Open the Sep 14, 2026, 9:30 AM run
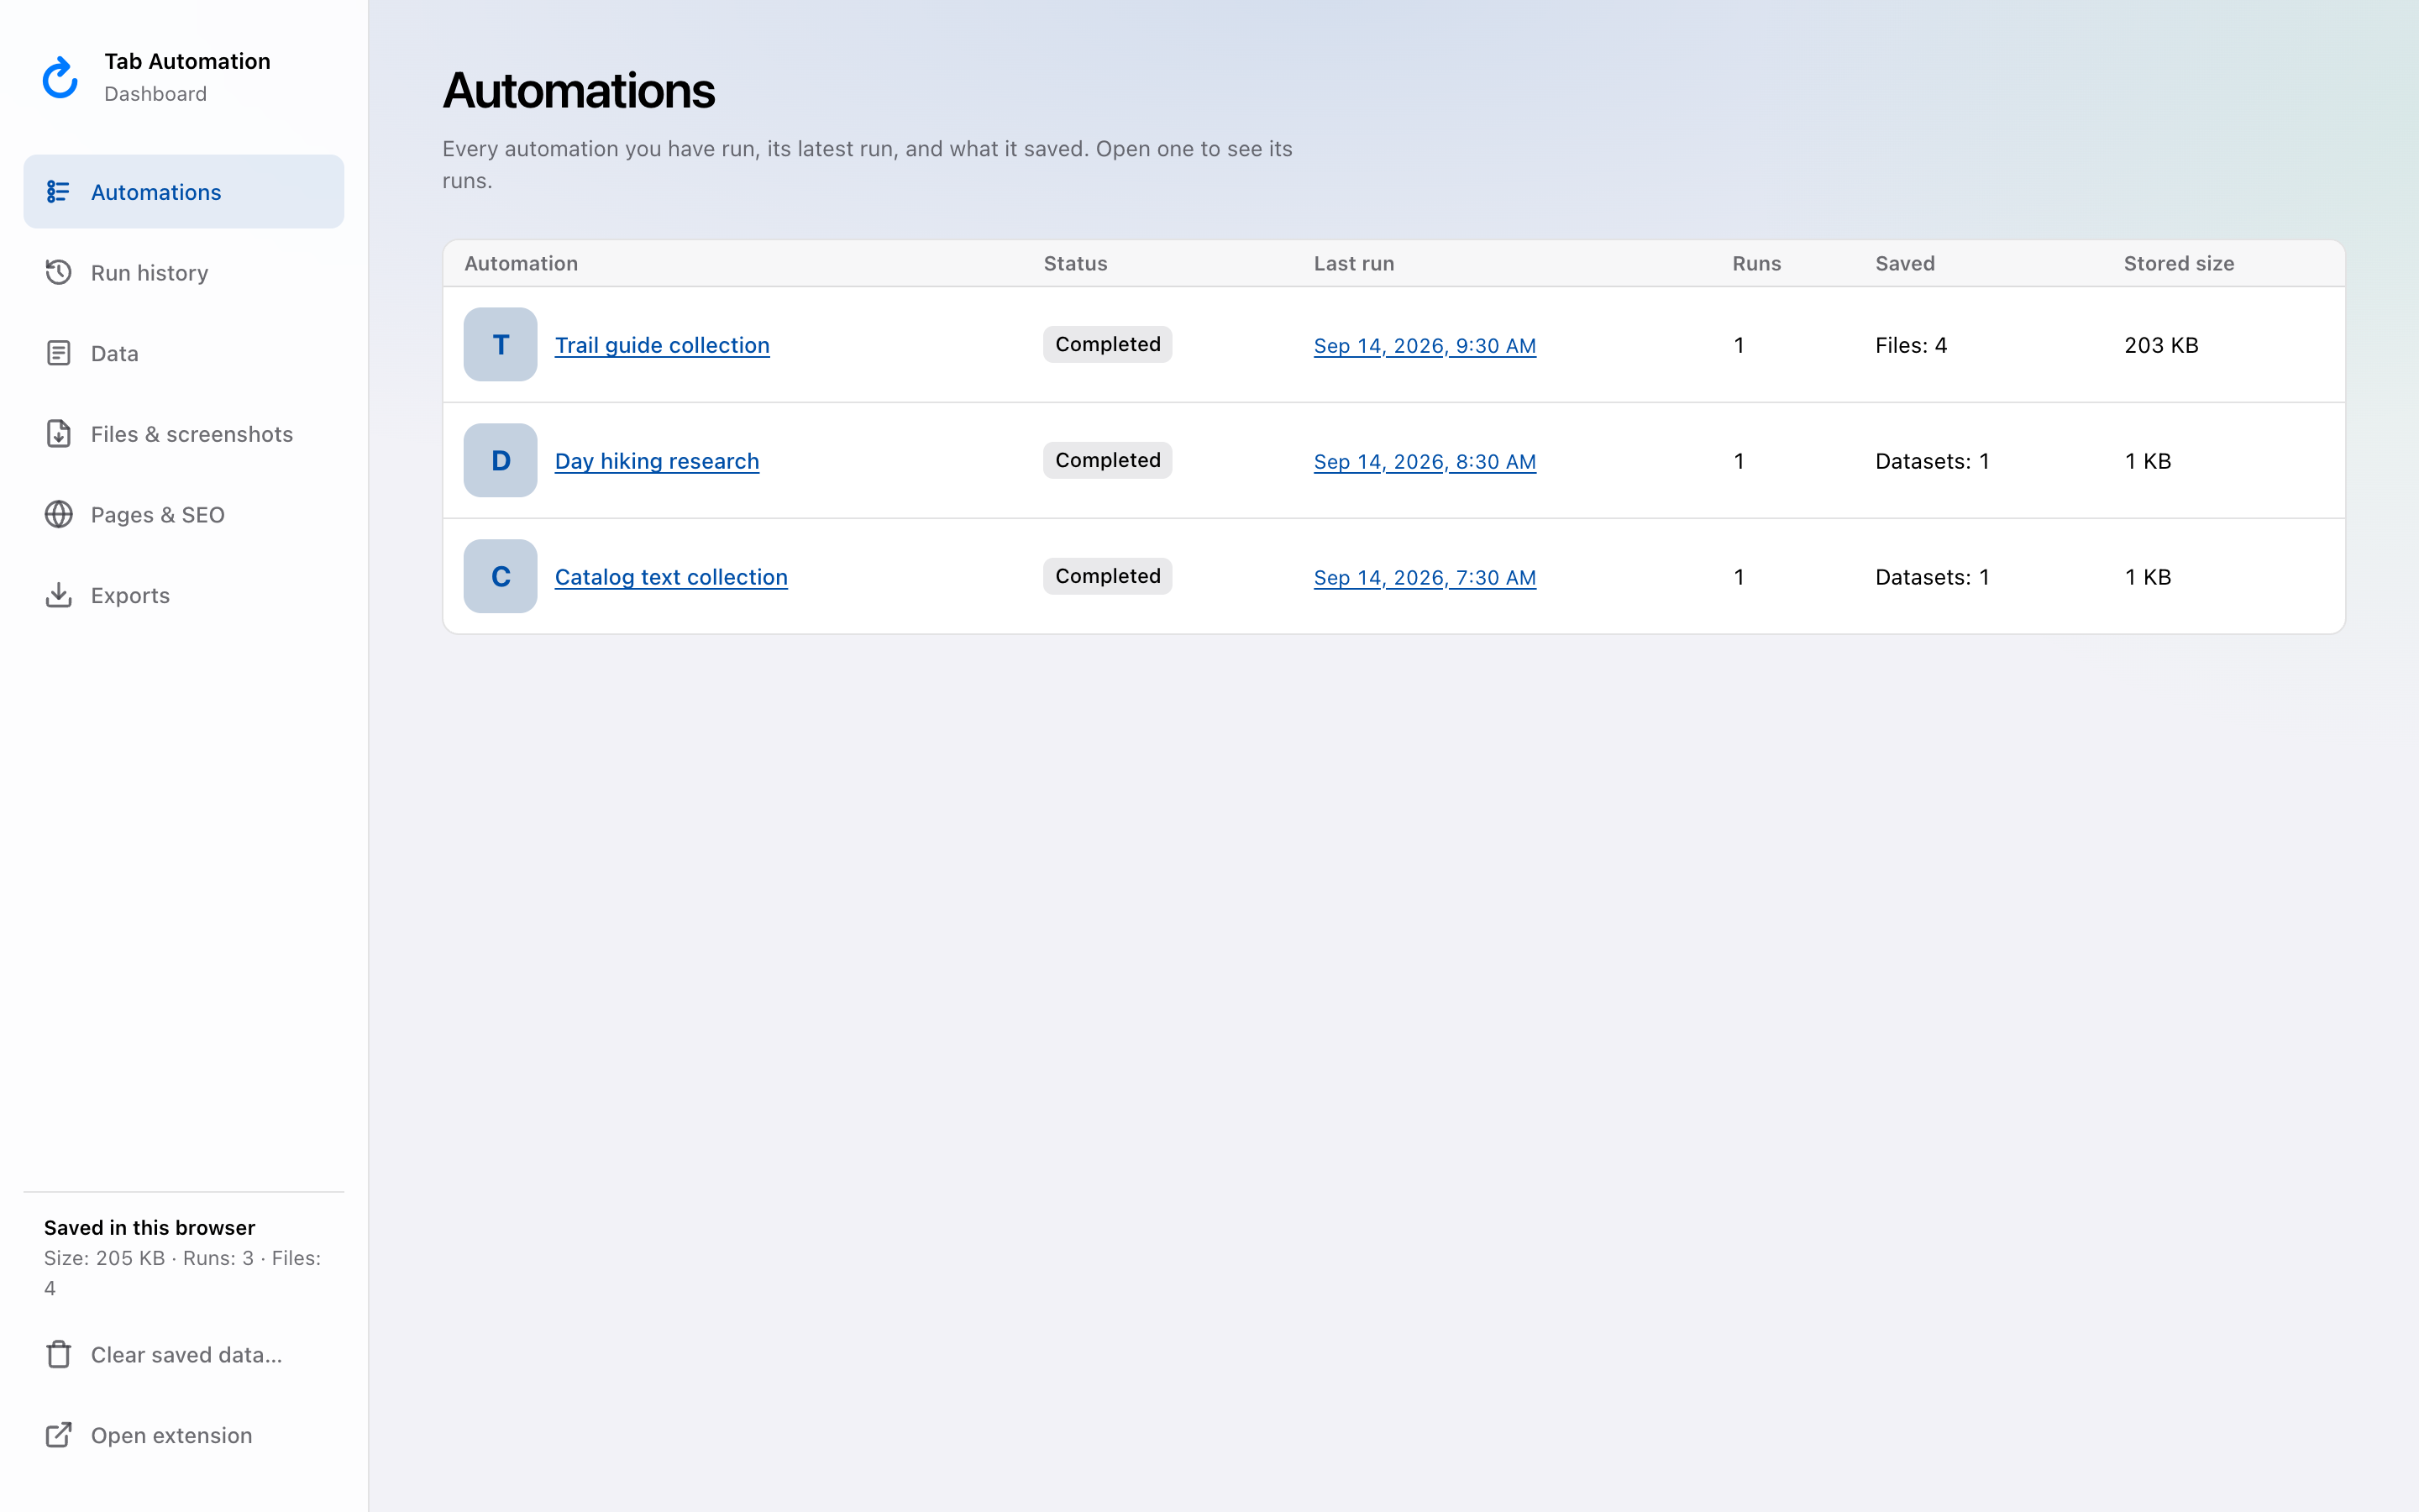Screen dimensions: 2419x1512 pos(1425,346)
